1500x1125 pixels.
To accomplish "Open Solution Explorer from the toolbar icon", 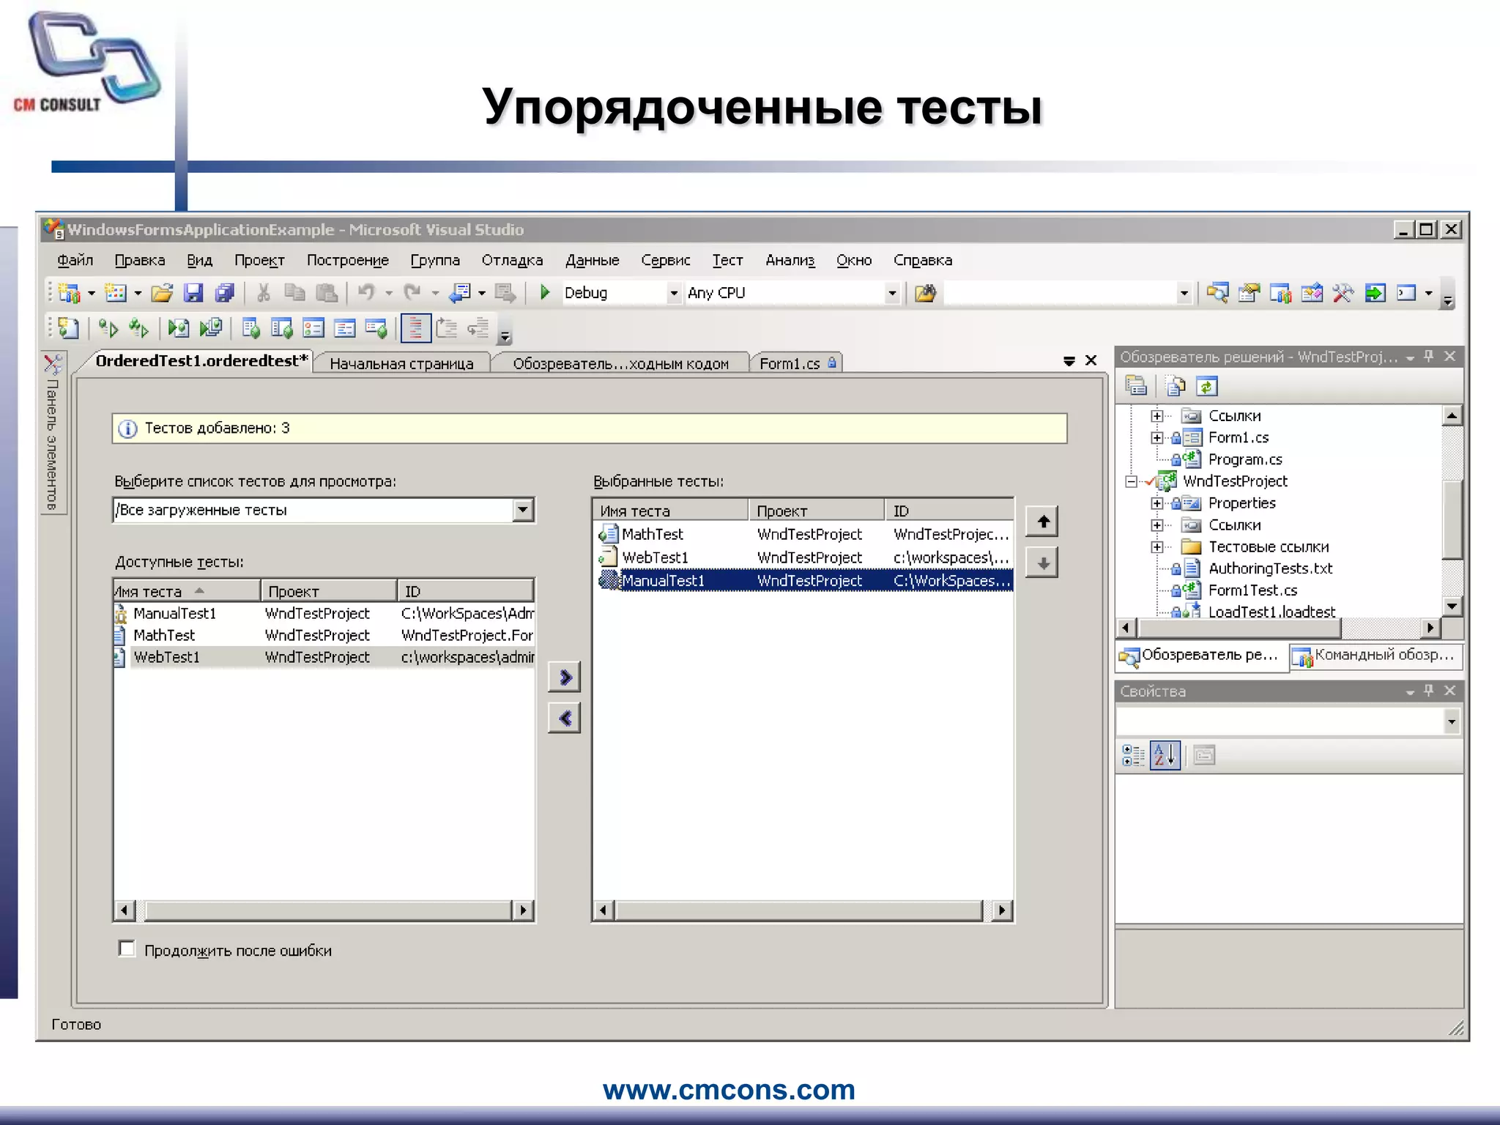I will point(1218,294).
